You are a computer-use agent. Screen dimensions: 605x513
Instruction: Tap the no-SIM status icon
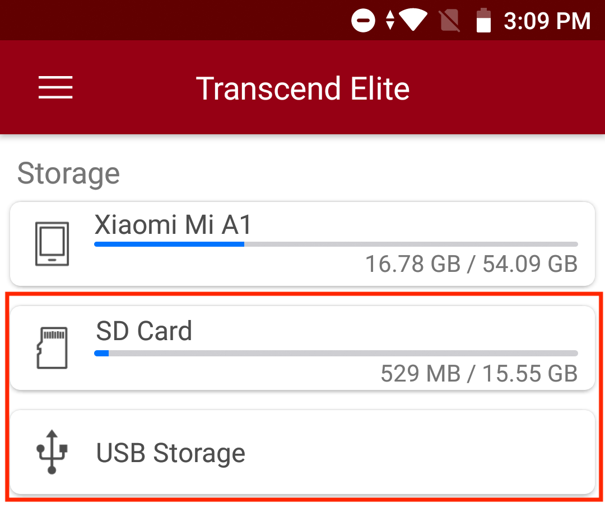click(x=449, y=21)
